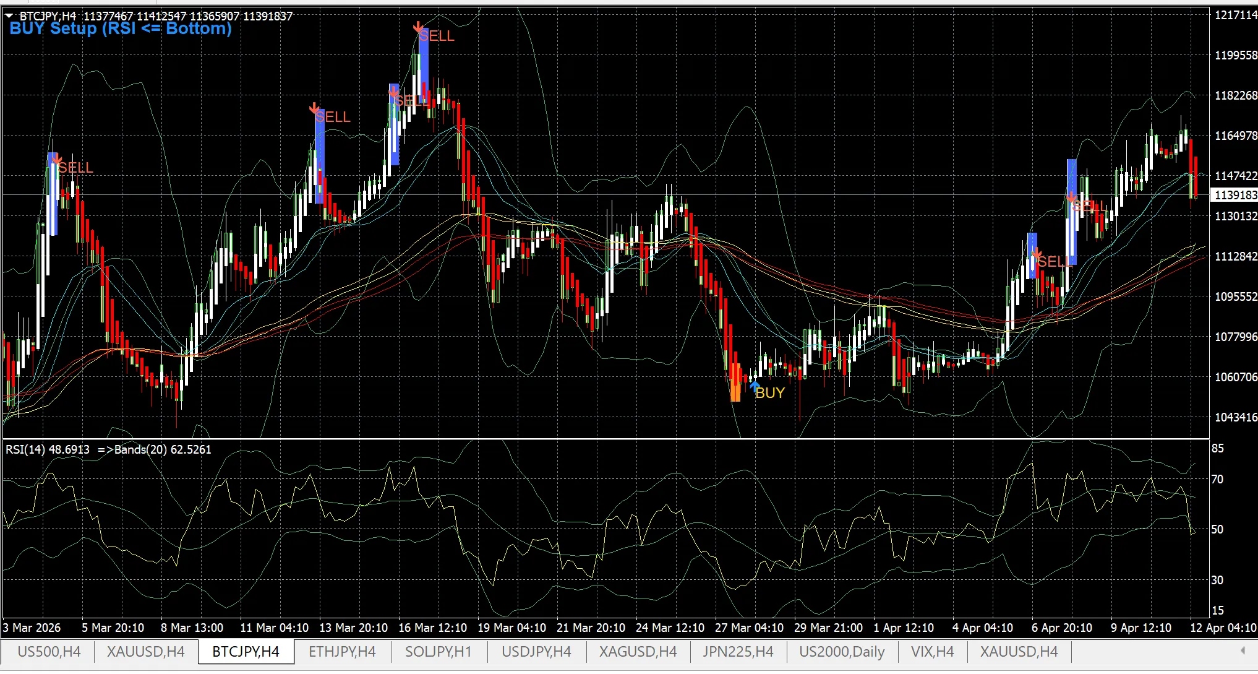Click the 70 level on RSI scale
This screenshot has width=1258, height=674.
point(1217,479)
